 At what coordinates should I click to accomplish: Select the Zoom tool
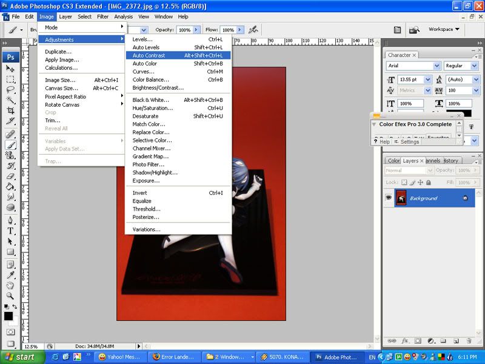(10, 296)
